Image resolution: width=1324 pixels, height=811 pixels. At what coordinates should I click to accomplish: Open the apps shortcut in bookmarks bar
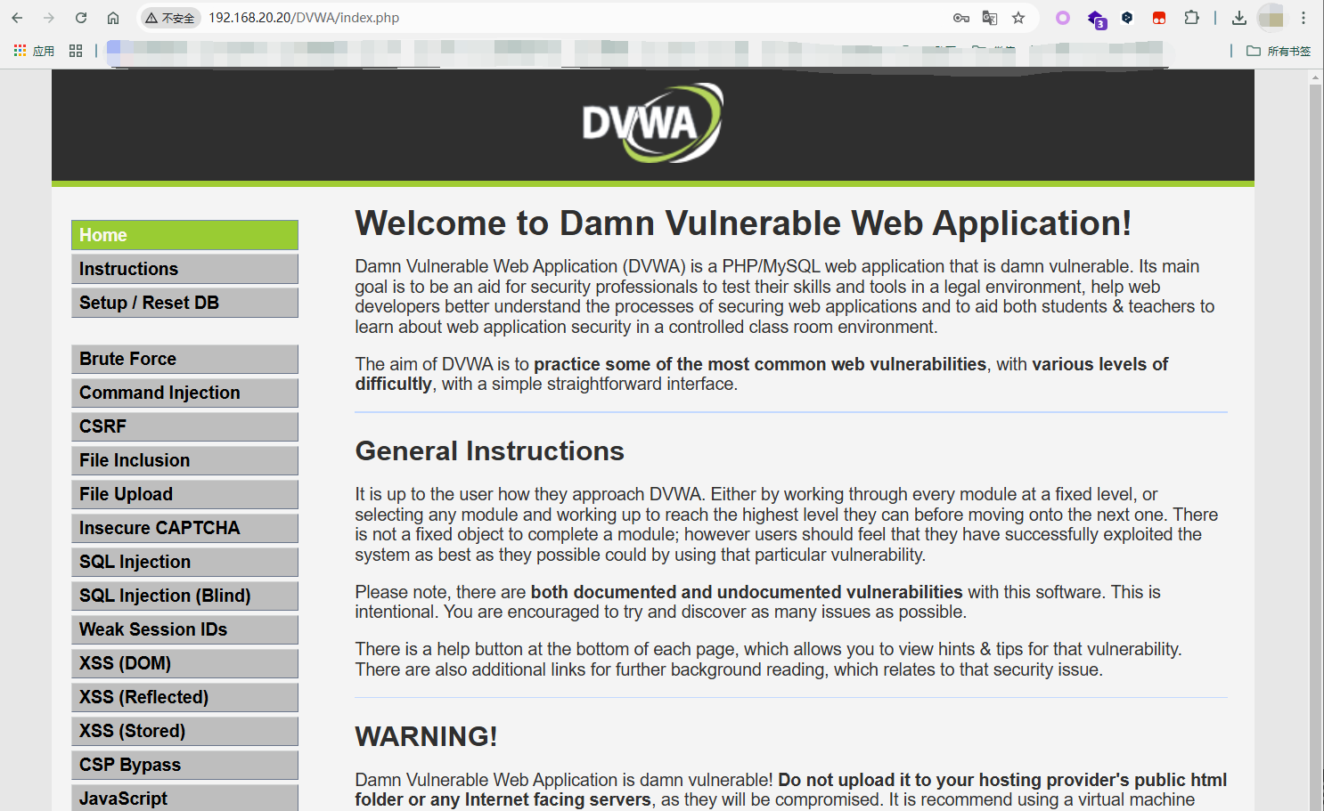(x=34, y=51)
